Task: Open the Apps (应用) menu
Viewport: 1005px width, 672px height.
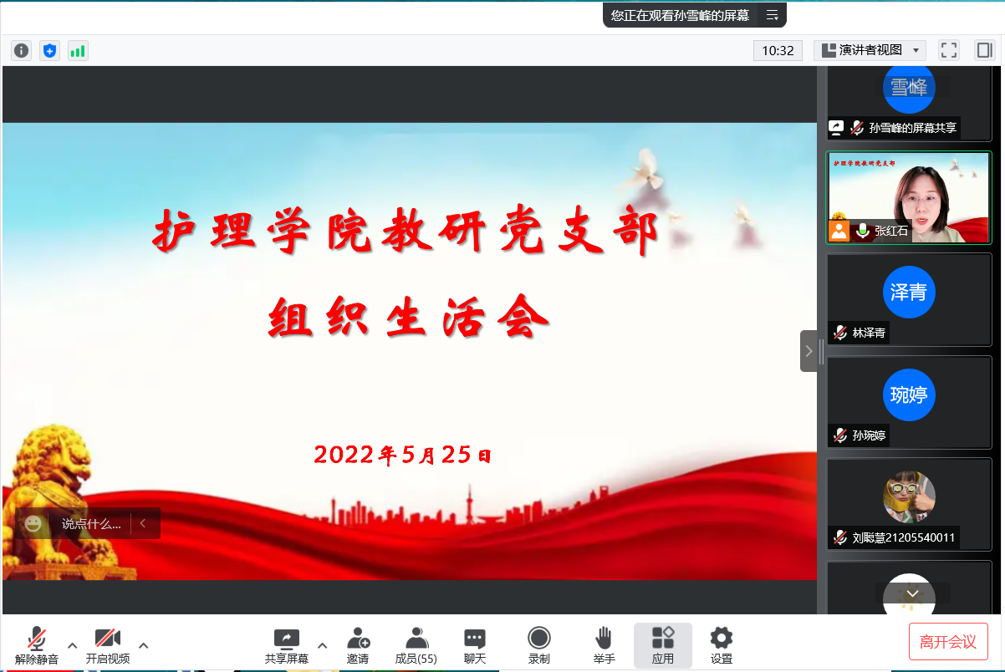Action: 663,645
